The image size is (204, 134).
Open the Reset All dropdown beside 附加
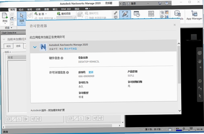pyautogui.click(x=15, y=19)
